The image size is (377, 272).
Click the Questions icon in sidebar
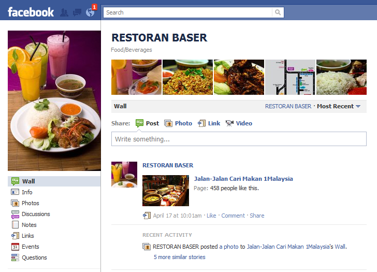(15, 257)
